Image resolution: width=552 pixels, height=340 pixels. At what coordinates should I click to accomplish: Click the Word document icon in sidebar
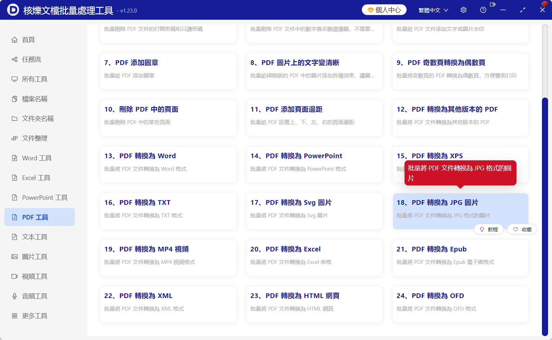14,158
